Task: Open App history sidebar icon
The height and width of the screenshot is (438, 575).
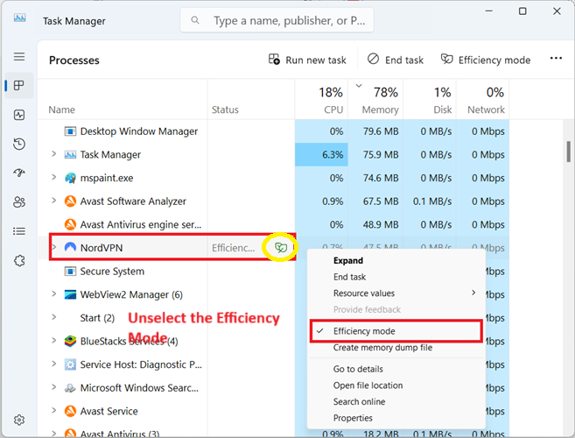Action: tap(19, 144)
